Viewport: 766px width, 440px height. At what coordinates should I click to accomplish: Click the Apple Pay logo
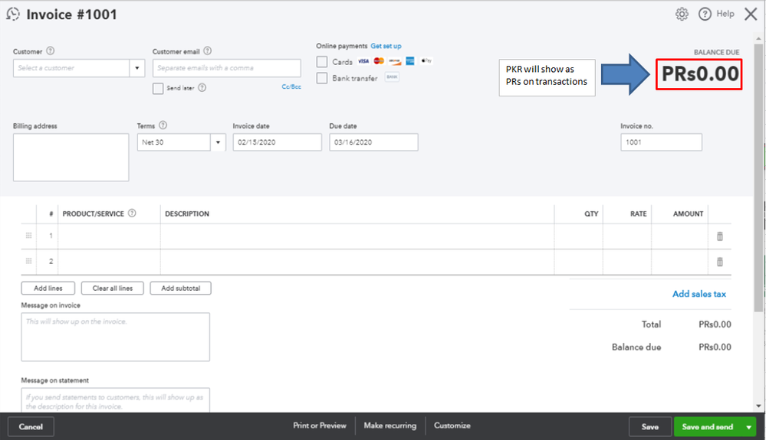[426, 61]
